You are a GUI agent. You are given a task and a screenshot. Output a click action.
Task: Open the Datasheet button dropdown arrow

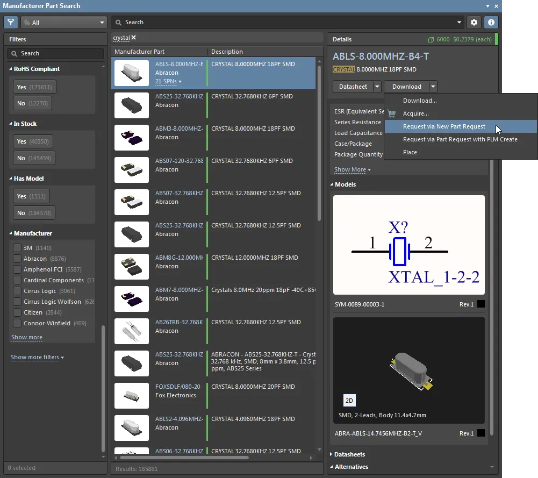(x=377, y=87)
